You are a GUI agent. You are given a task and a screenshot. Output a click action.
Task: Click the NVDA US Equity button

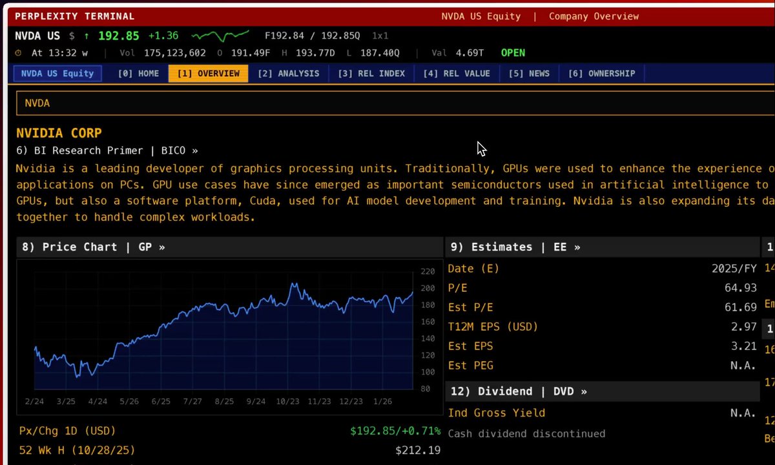(57, 74)
